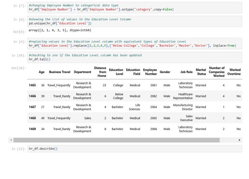Click the horizontal scrollbar thumb under the table
249x179 pixels.
(116, 140)
